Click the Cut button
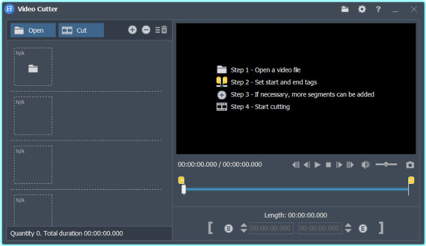Screen dimensions: 426x246 81,31
